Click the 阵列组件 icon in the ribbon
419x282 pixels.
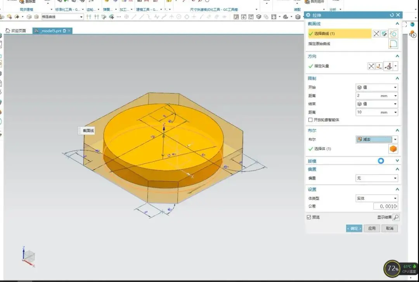pyautogui.click(x=308, y=2)
